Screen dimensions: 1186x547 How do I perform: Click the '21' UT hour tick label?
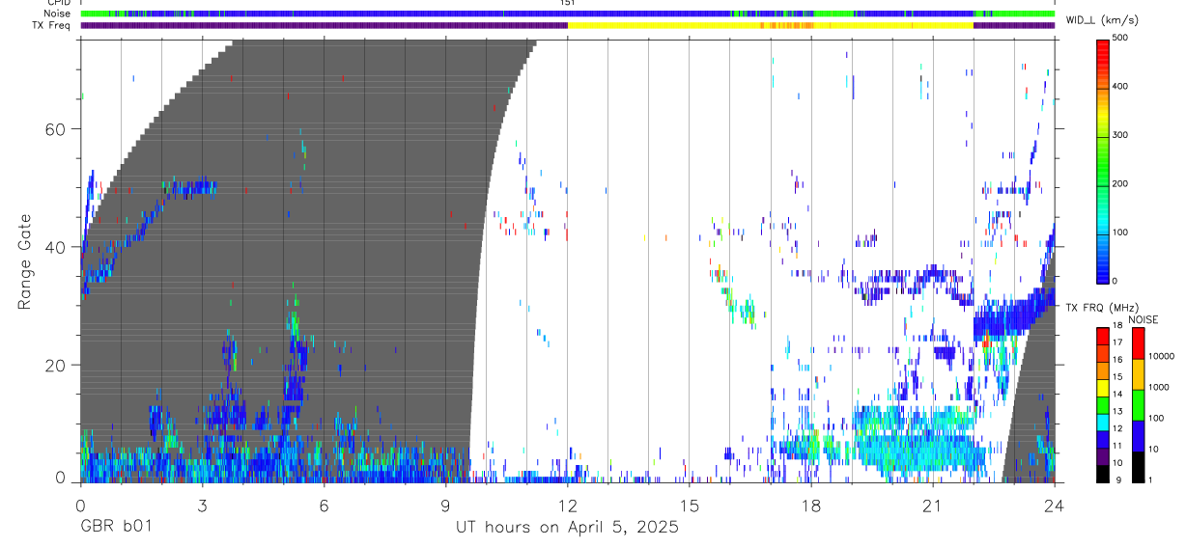click(x=932, y=506)
